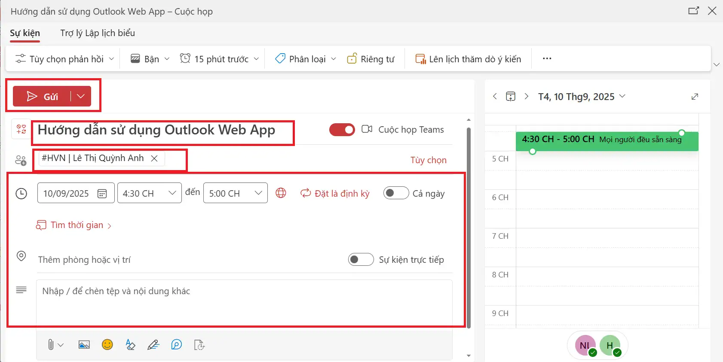Click the emoji/language icon beside the title
This screenshot has width=723, height=362.
[21, 129]
